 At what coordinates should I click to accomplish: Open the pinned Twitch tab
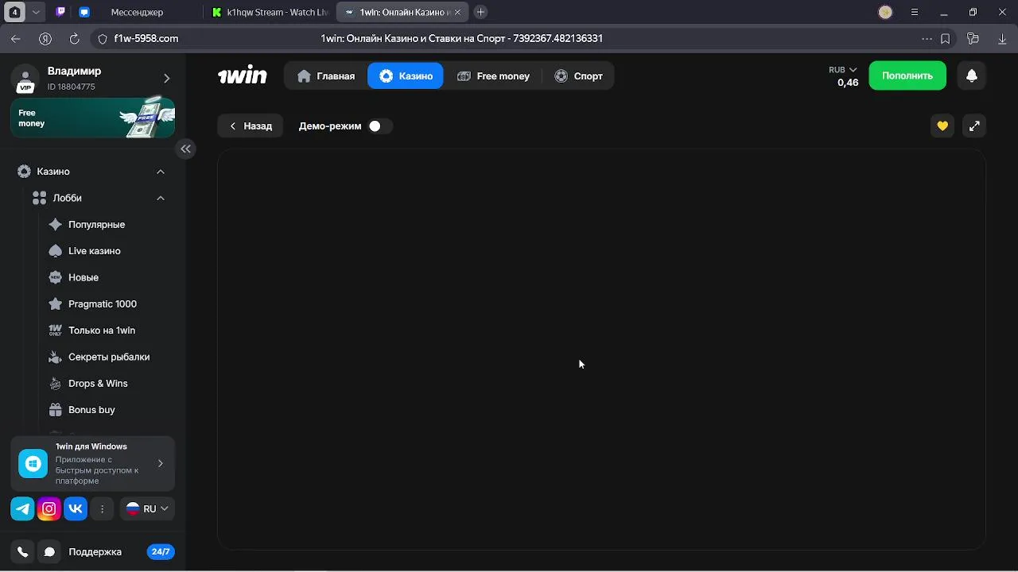[x=61, y=12]
